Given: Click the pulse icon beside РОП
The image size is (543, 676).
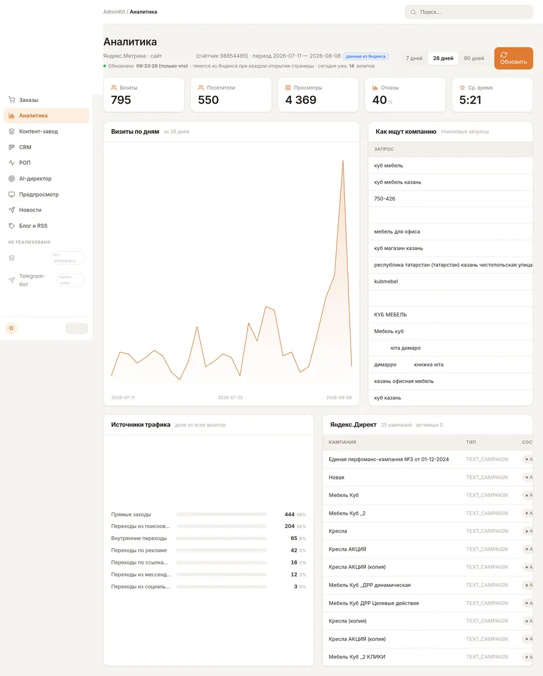Looking at the screenshot, I should click(12, 163).
